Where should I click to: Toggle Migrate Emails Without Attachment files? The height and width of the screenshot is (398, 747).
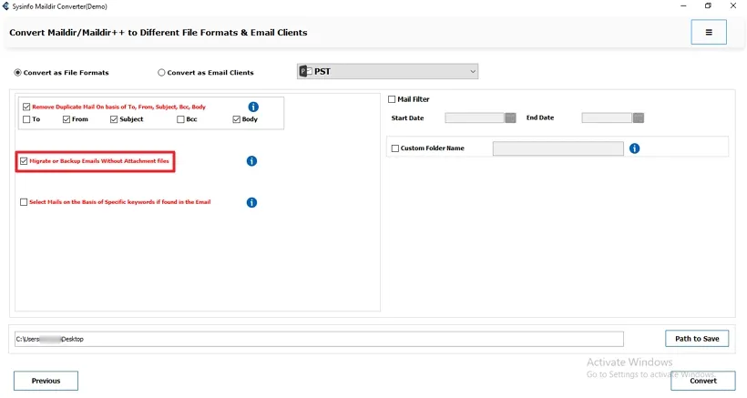tap(24, 161)
